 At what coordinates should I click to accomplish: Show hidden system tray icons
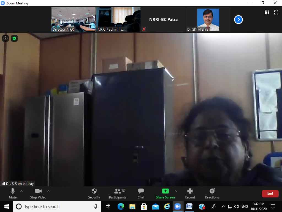pos(223,206)
